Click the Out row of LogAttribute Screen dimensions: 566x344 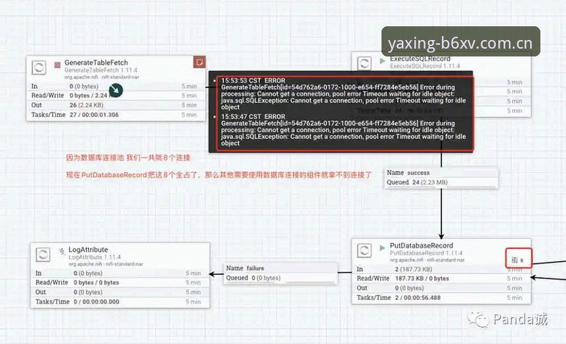(x=120, y=292)
